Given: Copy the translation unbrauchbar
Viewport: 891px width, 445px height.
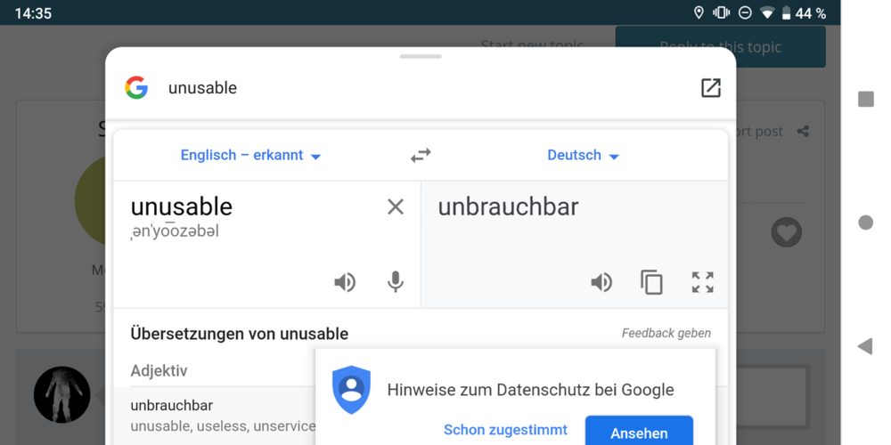Looking at the screenshot, I should point(651,282).
